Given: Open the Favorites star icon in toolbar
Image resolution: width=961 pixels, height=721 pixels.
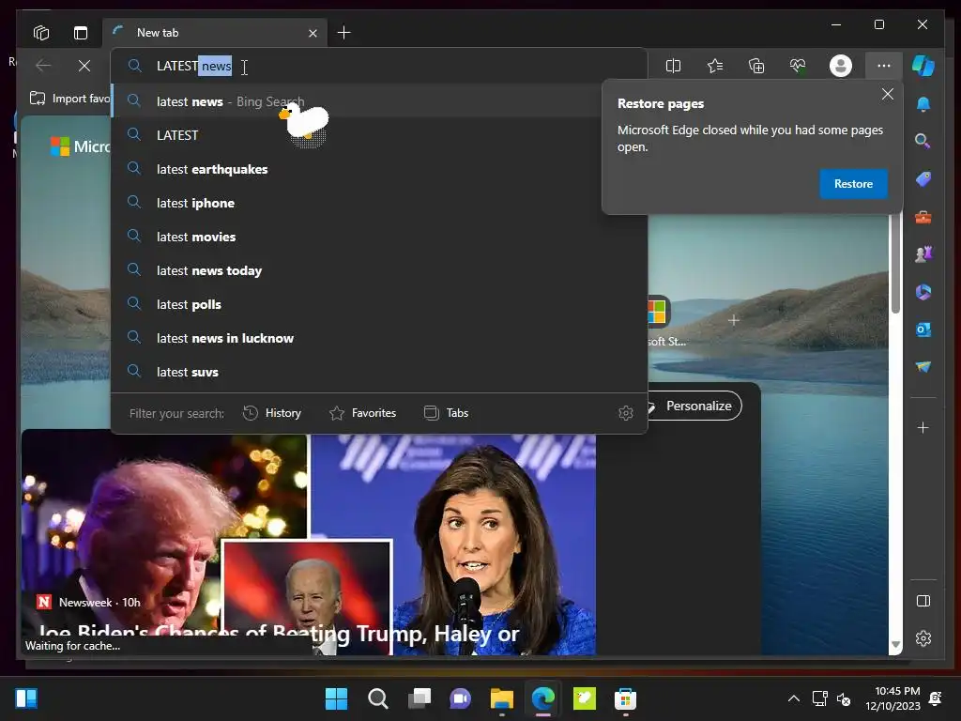Looking at the screenshot, I should [714, 66].
